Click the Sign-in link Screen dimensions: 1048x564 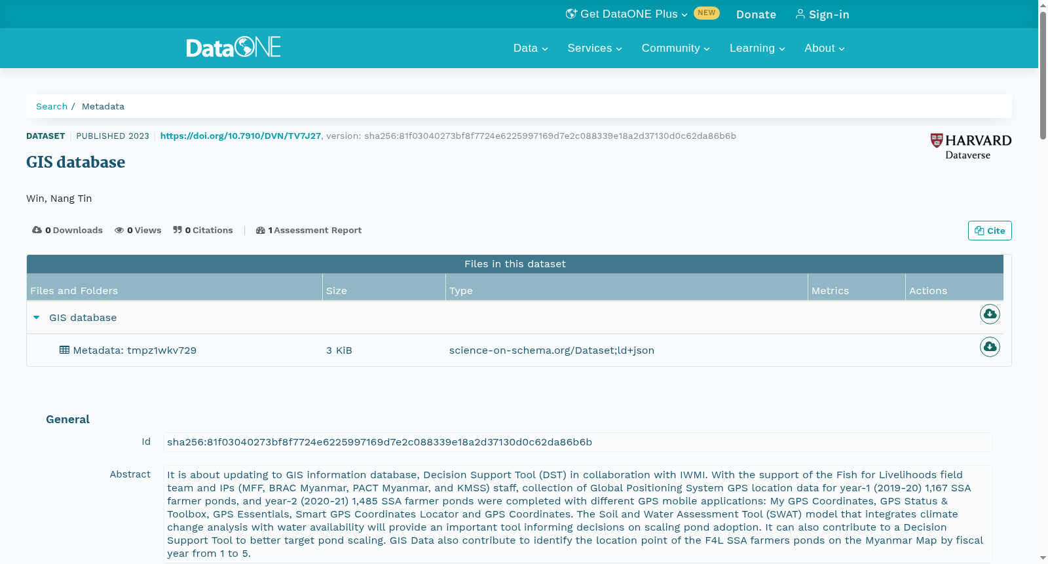point(823,14)
